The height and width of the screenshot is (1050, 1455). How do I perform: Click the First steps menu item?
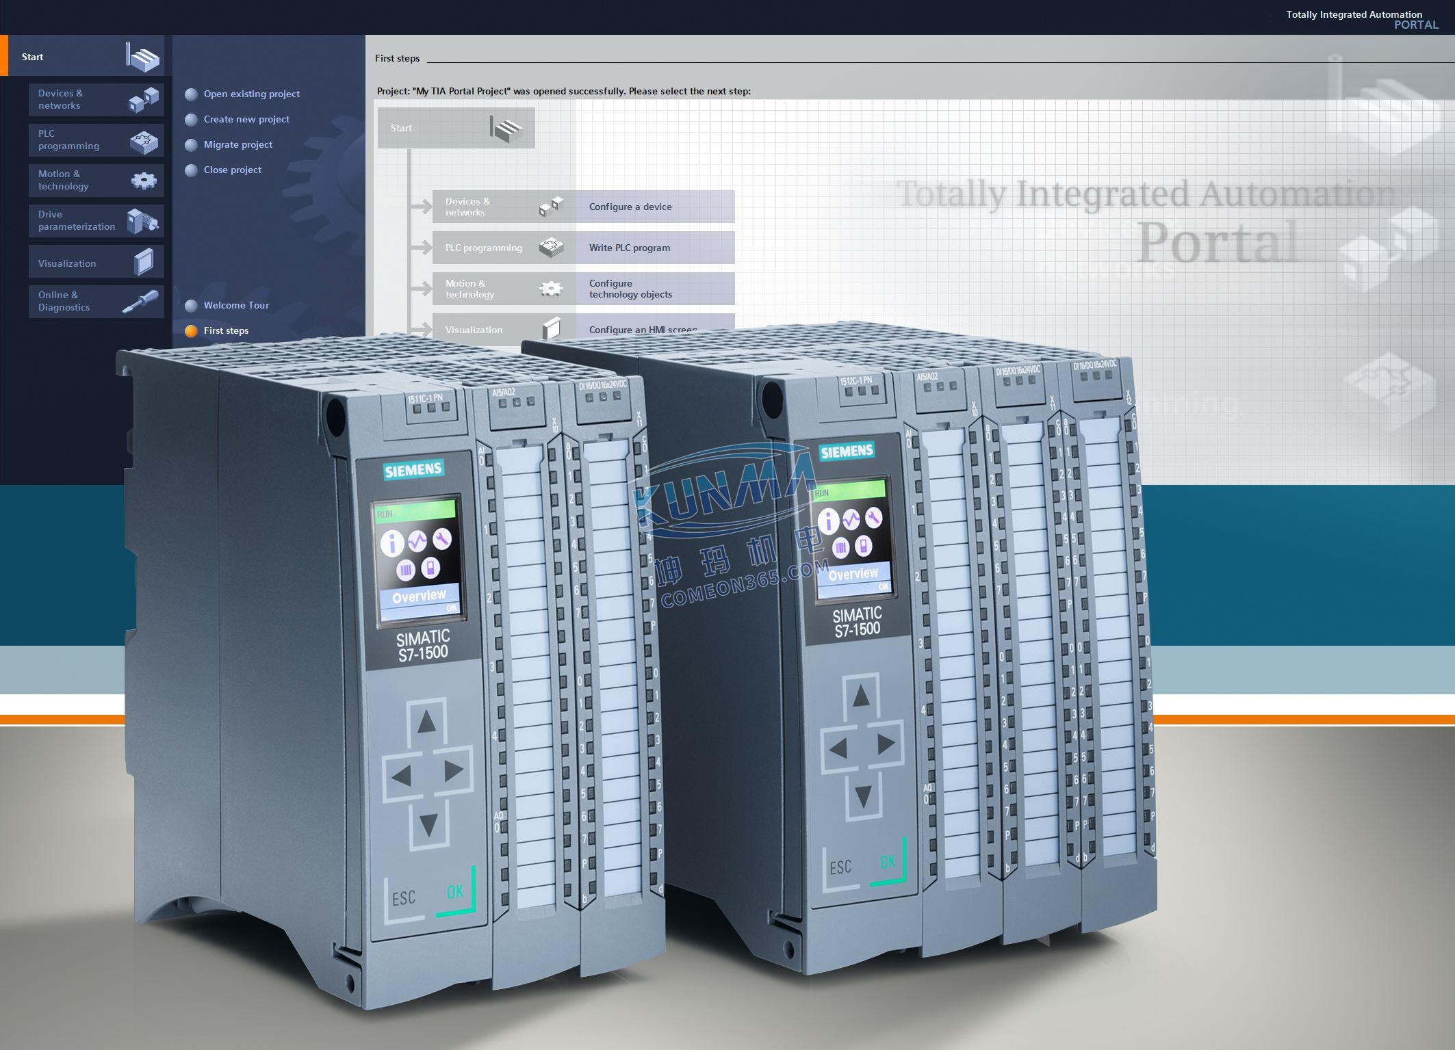tap(226, 331)
